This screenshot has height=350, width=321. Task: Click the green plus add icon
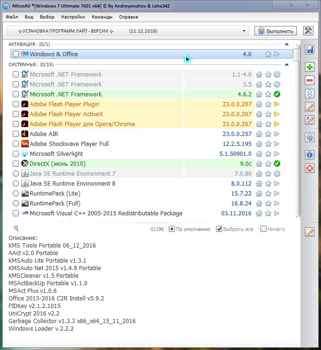click(310, 67)
